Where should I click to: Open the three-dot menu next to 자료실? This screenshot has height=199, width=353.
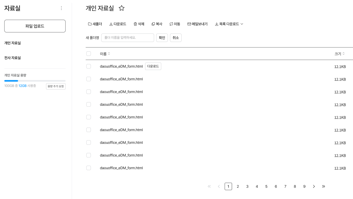(61, 8)
